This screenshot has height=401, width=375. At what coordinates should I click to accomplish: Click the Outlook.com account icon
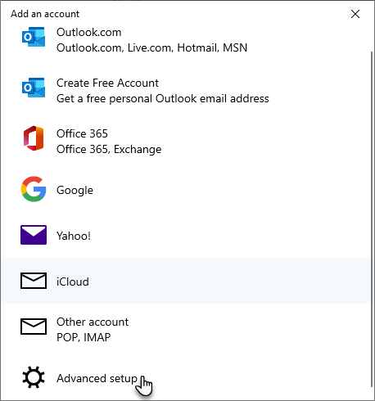click(34, 37)
